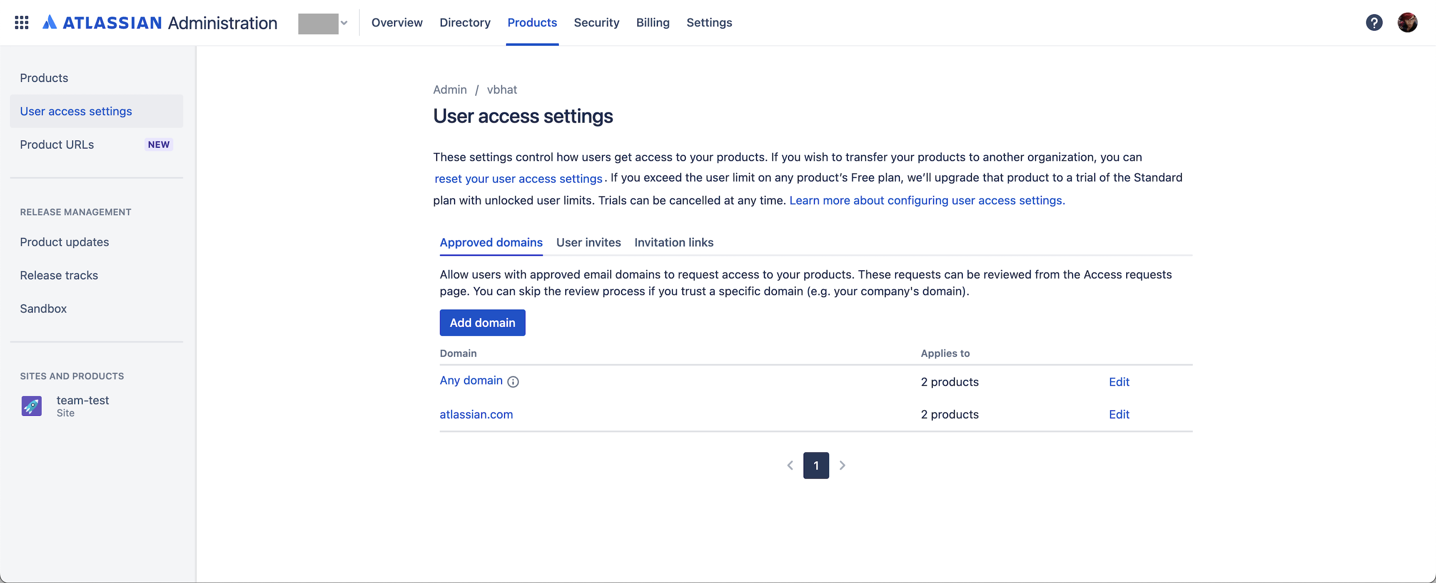Expand the organization switcher dropdown

[x=323, y=23]
